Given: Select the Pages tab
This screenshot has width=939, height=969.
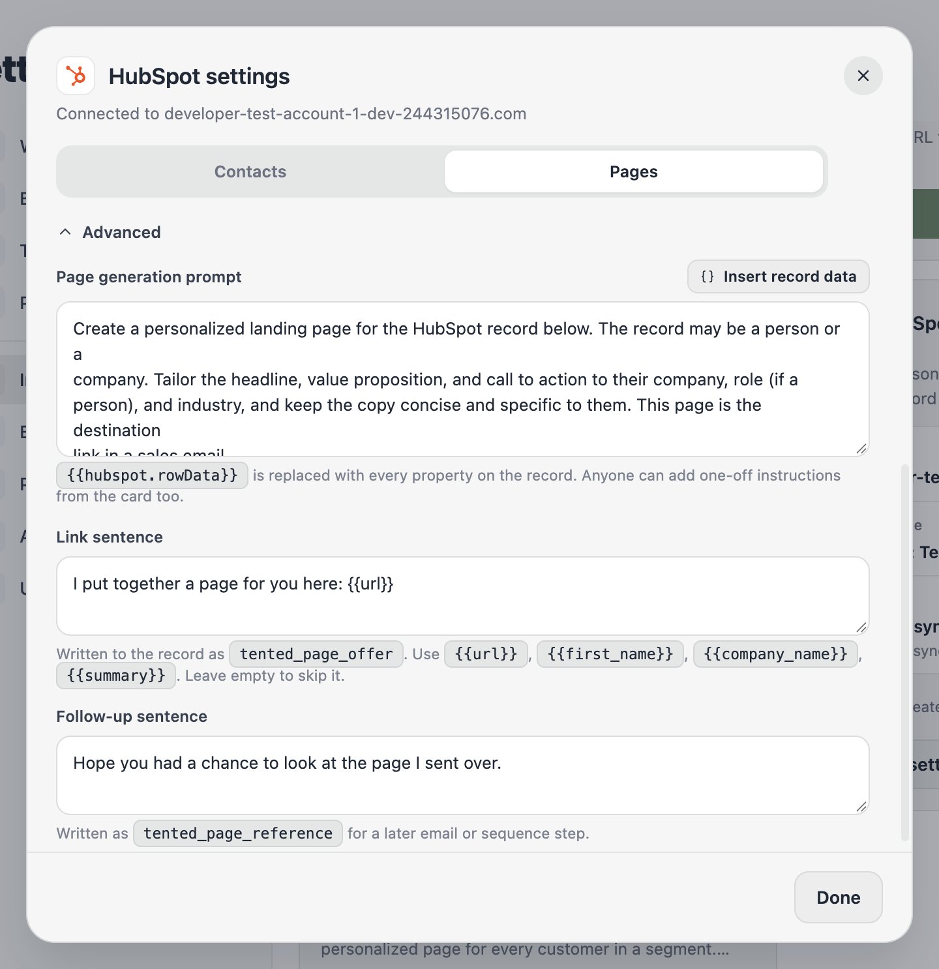Looking at the screenshot, I should (x=633, y=171).
